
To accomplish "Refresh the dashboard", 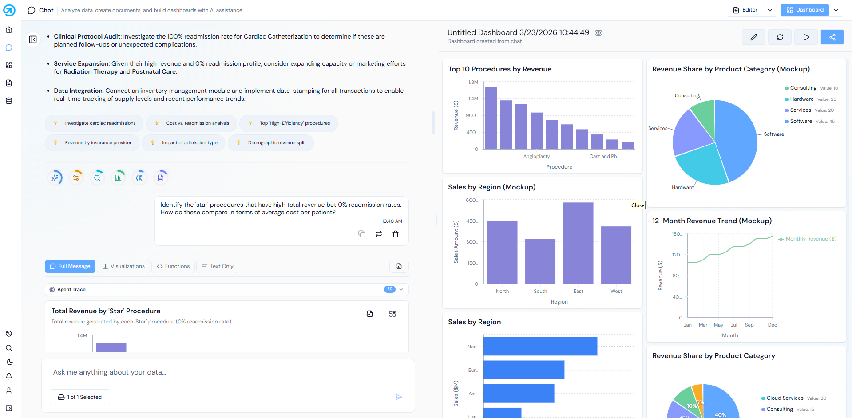I will [x=780, y=37].
